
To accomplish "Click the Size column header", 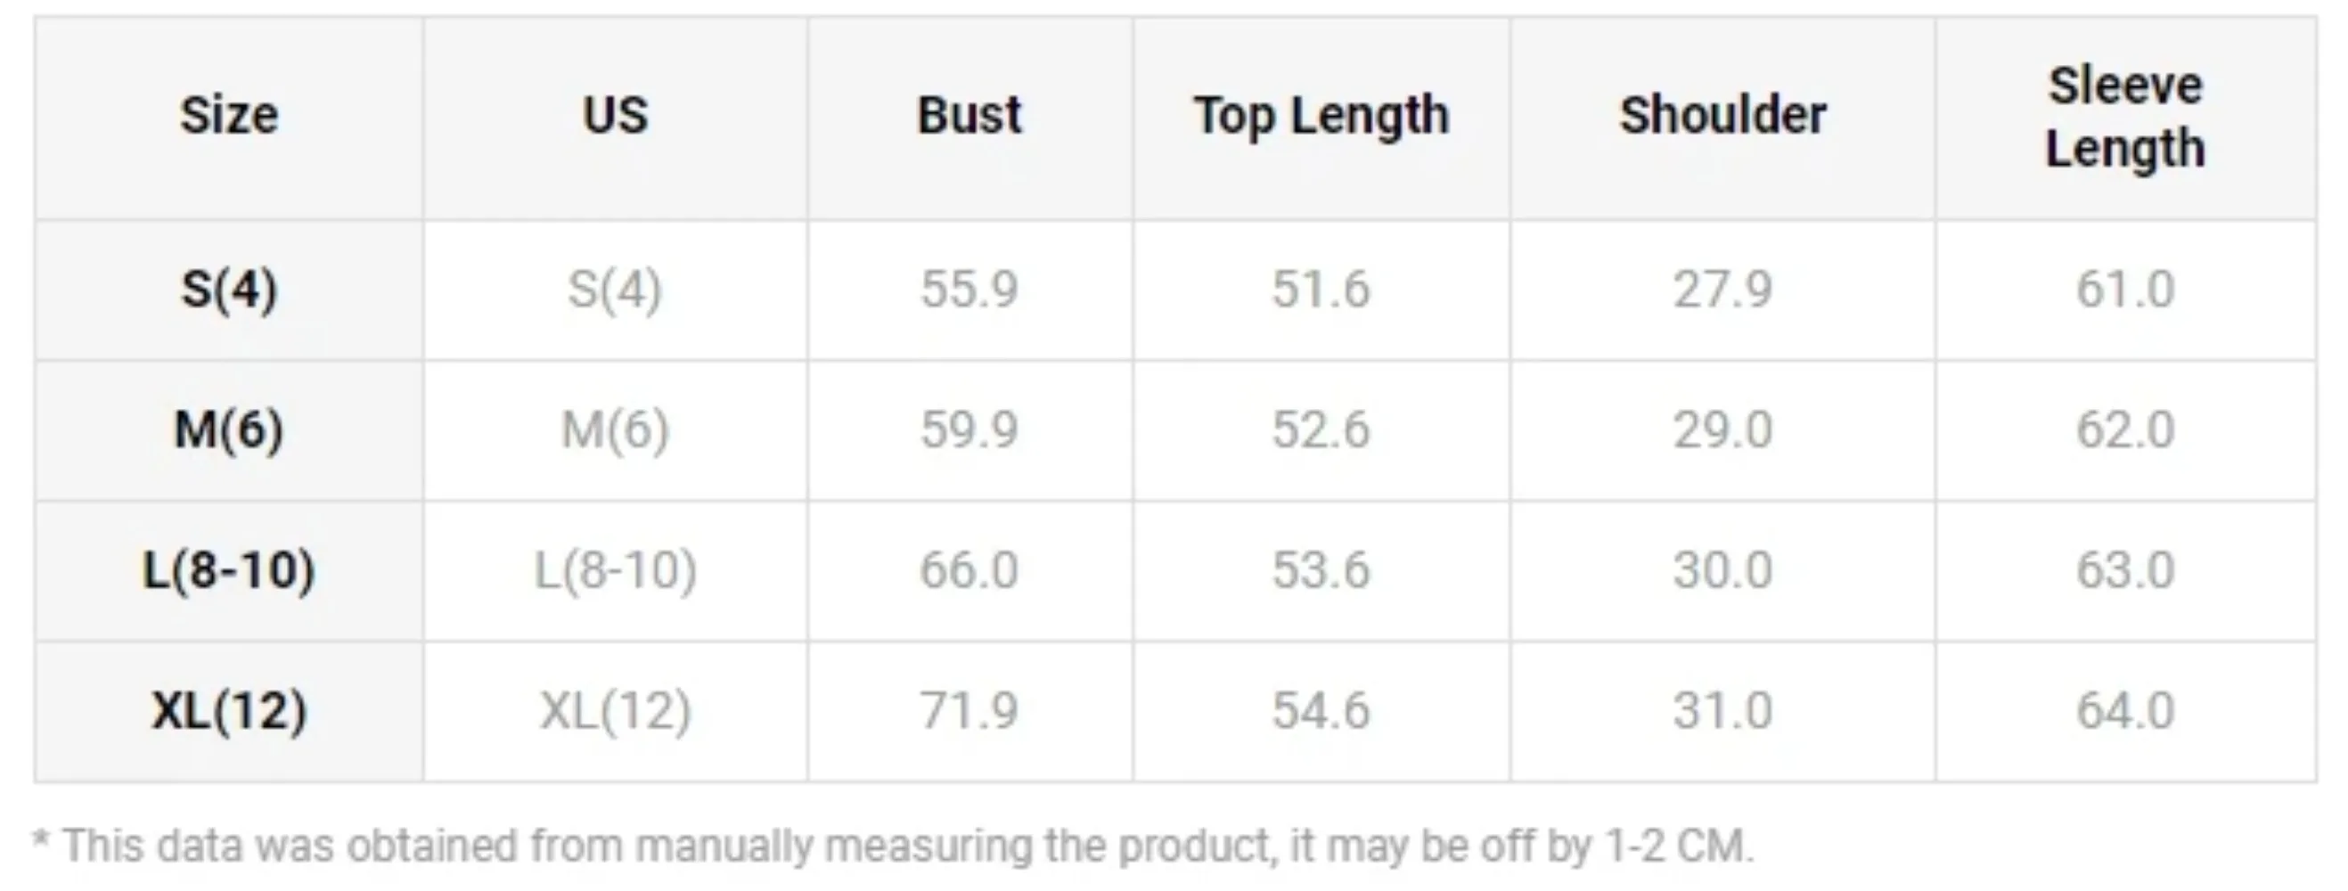I will 229,116.
